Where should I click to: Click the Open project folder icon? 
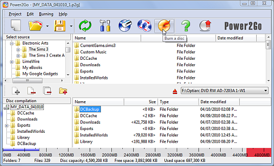[35, 26]
